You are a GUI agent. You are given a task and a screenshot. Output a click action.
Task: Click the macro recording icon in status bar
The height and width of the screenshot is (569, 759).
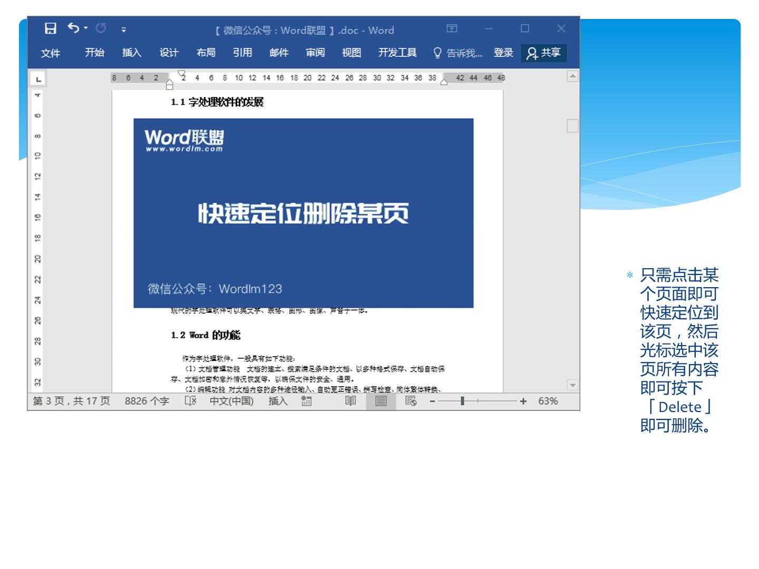pos(306,401)
